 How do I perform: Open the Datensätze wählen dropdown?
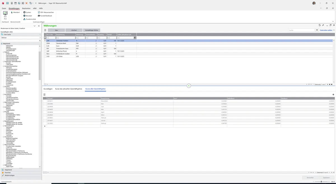tap(327, 30)
